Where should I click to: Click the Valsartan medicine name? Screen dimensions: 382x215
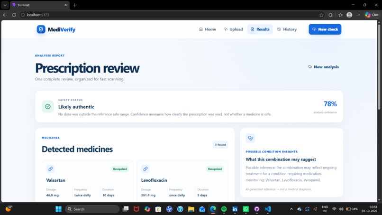56,180
